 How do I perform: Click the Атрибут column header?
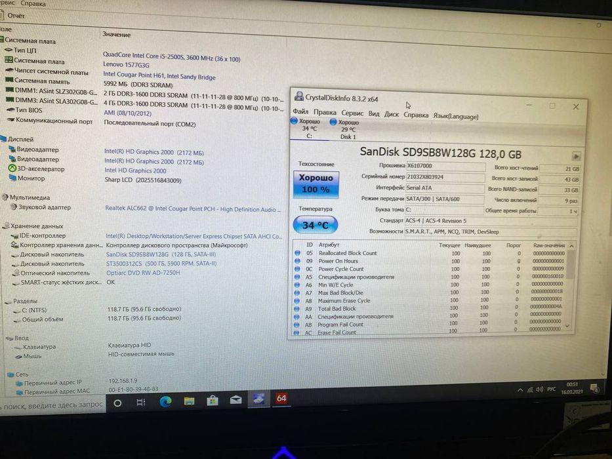tap(329, 245)
